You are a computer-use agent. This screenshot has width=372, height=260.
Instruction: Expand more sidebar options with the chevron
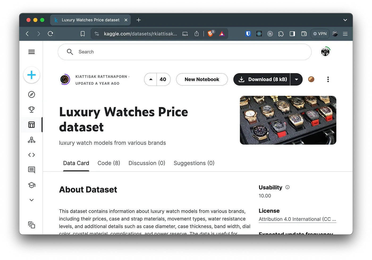[x=31, y=200]
